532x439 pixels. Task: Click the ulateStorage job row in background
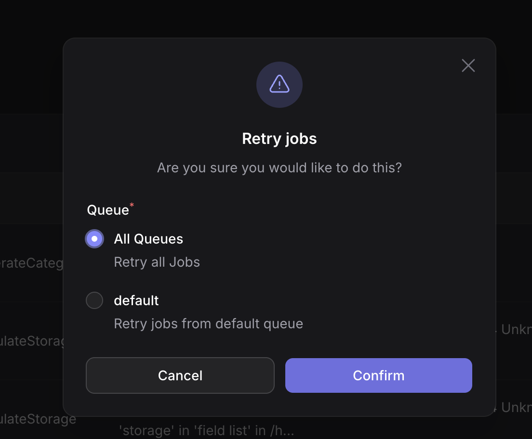tap(31, 341)
